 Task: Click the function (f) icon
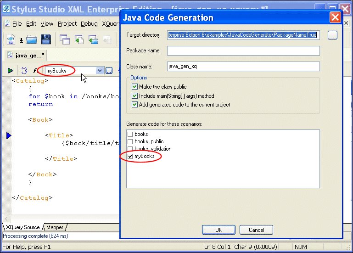35,71
